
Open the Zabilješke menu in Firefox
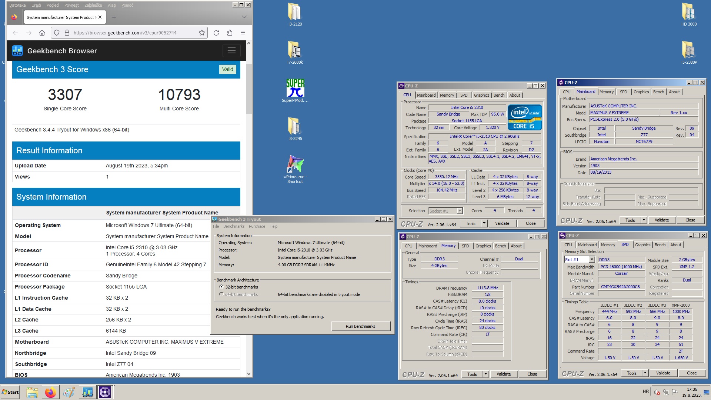tap(93, 5)
